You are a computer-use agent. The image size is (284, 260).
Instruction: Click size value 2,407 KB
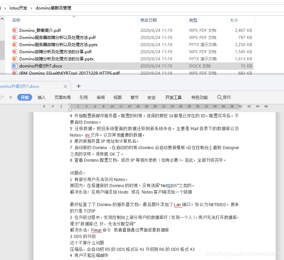(x=243, y=30)
